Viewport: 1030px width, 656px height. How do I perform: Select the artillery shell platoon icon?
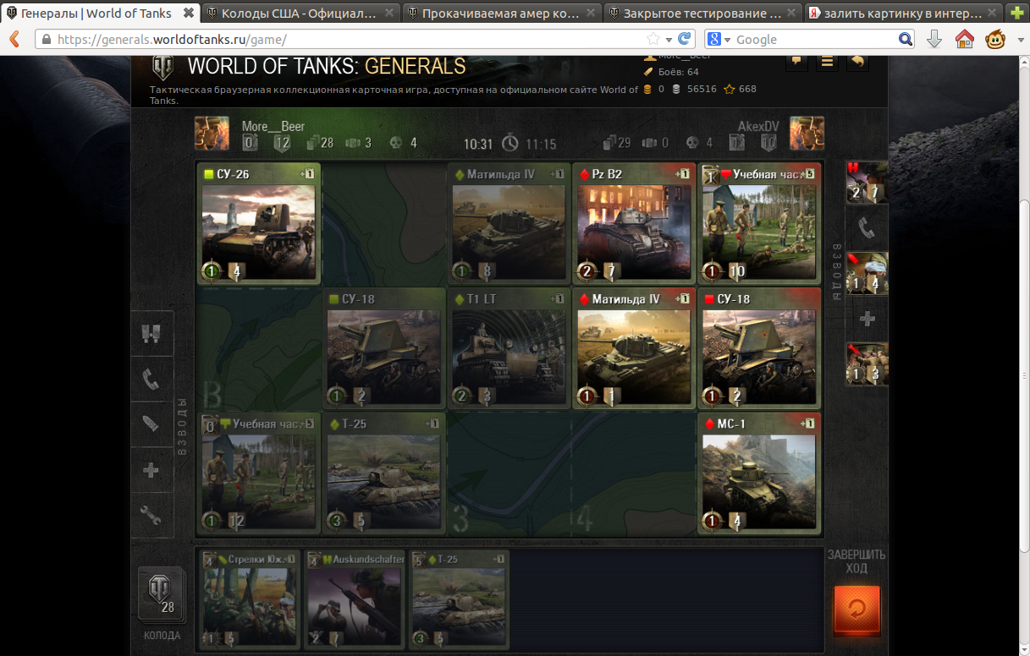click(x=151, y=425)
